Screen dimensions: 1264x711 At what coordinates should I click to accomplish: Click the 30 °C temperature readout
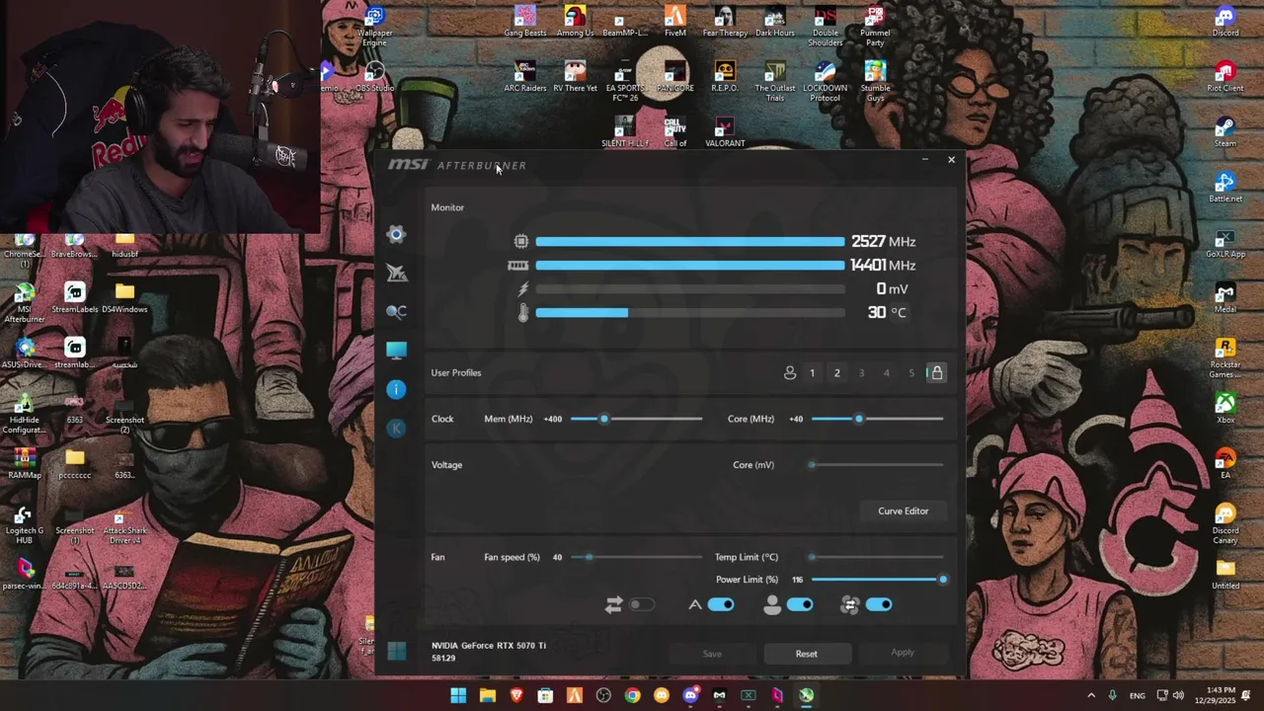886,312
